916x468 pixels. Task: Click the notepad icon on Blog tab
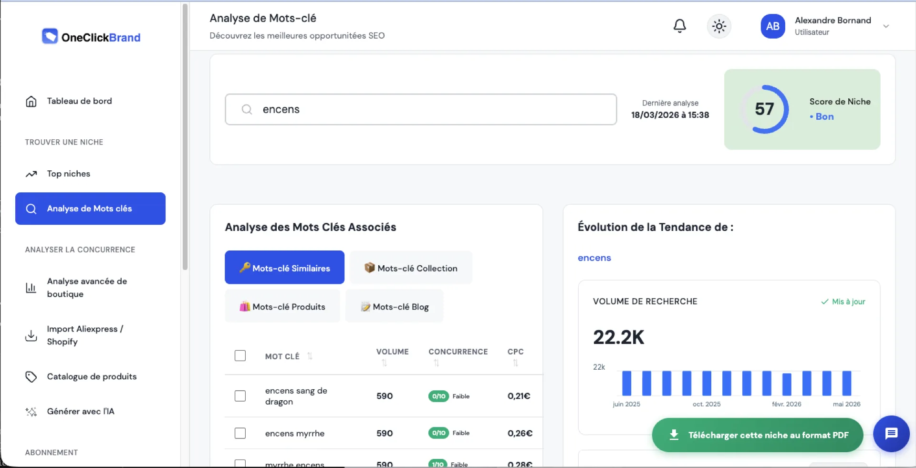365,307
